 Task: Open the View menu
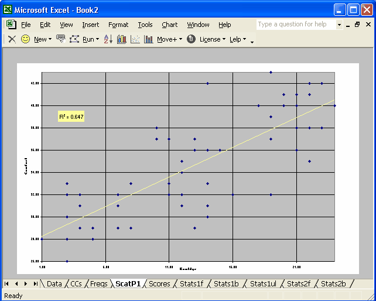[66, 25]
